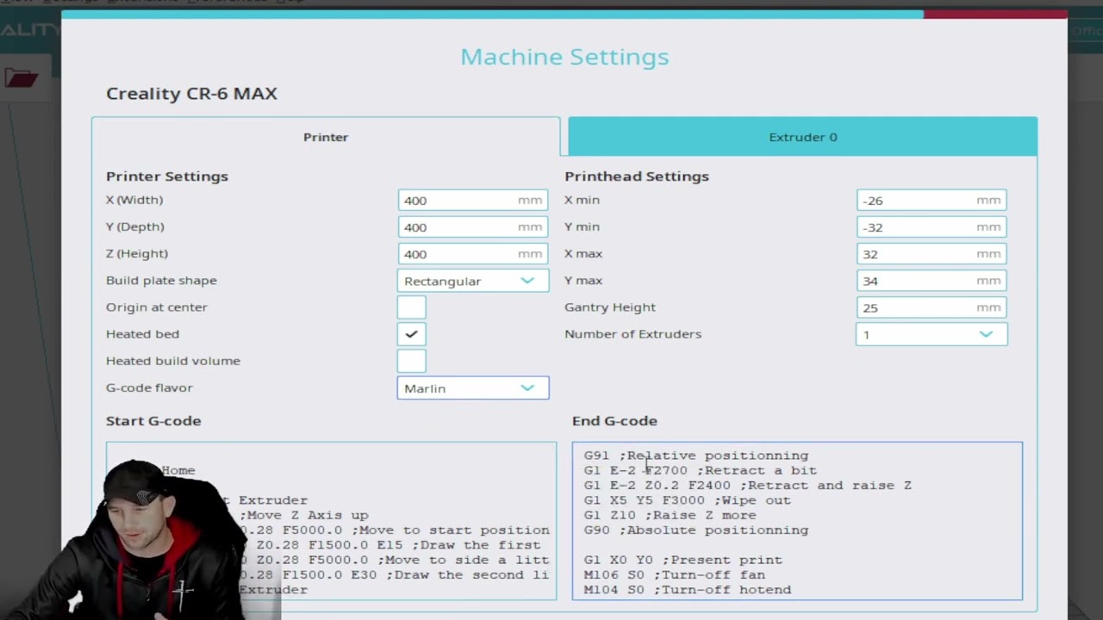Click the 'Move to start position' line
This screenshot has width=1103, height=620.
coord(395,530)
